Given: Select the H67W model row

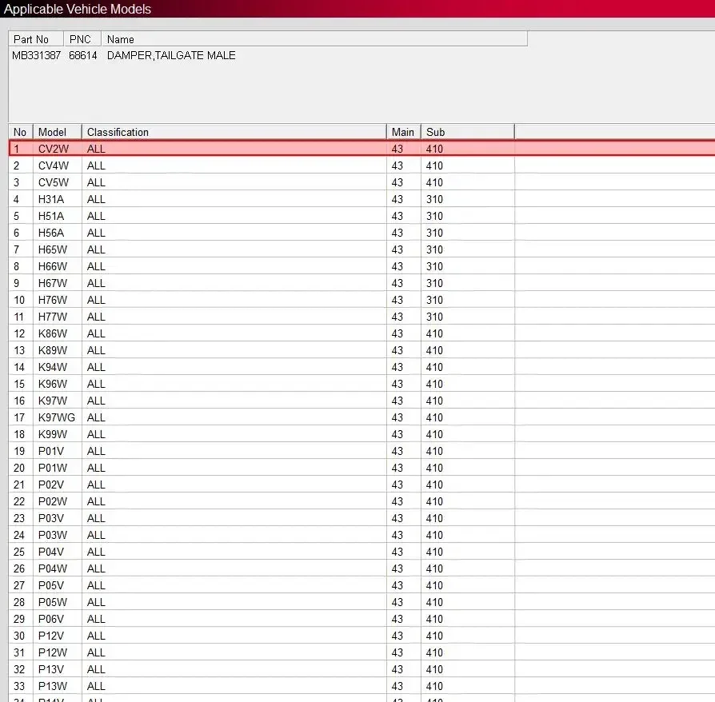Looking at the screenshot, I should [x=362, y=283].
